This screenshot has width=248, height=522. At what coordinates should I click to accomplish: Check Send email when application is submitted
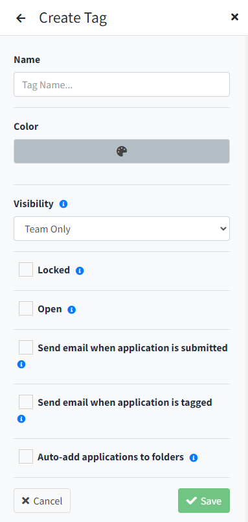coord(26,347)
